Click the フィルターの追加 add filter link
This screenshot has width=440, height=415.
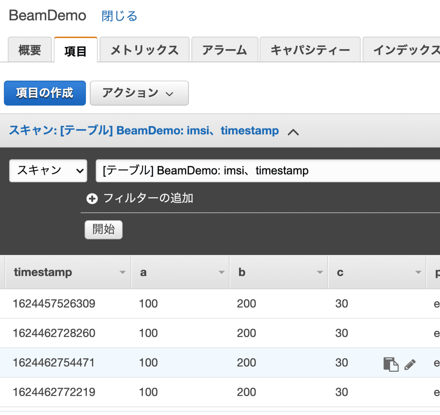[148, 198]
